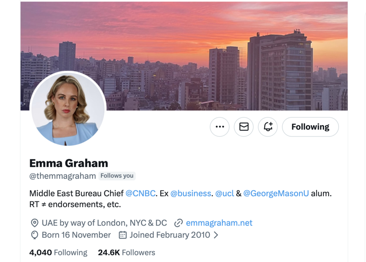Click the @CNBC mention link
This screenshot has width=366, height=262.
[x=141, y=193]
